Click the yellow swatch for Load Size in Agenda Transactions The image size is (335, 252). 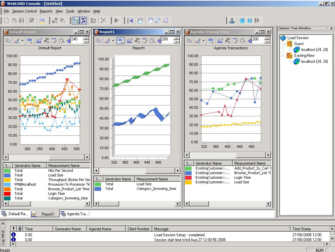pos(188,182)
